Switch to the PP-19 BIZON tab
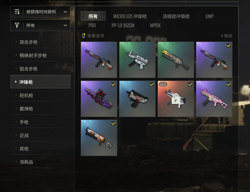Viewport: 250px width, 192px height. (123, 25)
